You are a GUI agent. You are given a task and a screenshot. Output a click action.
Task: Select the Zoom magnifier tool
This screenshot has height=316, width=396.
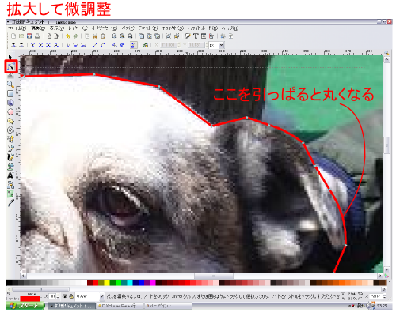point(10,85)
